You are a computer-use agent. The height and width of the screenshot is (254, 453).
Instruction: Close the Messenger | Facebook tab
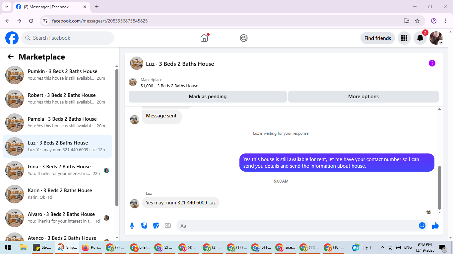click(85, 7)
